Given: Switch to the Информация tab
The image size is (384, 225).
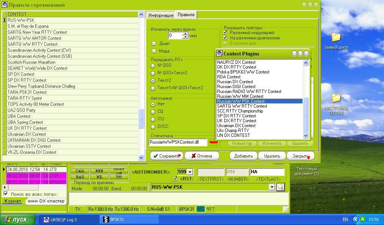Looking at the screenshot, I should tap(160, 15).
